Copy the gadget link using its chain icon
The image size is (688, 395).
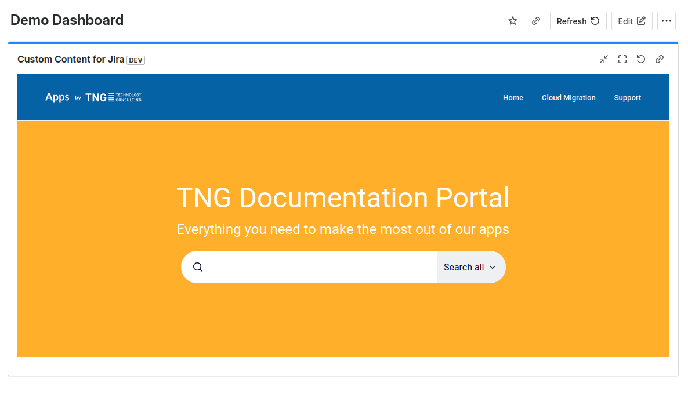point(660,59)
